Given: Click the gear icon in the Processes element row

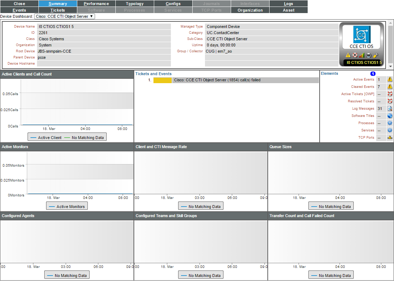Looking at the screenshot, I should point(390,123).
